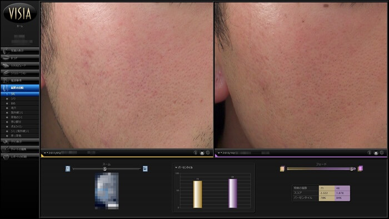Click the VISIA home logo
Image resolution: width=389 pixels, height=219 pixels.
click(20, 13)
